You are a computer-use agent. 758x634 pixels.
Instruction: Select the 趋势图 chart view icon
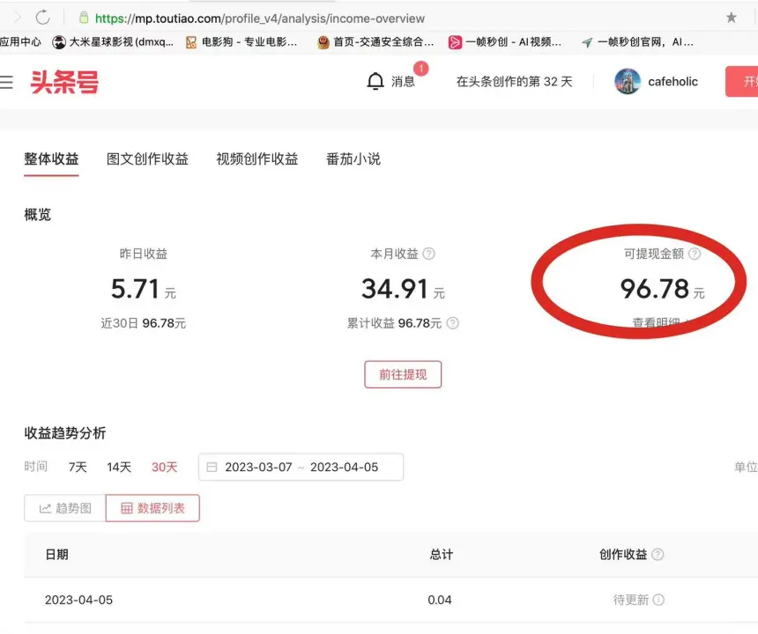tap(63, 508)
